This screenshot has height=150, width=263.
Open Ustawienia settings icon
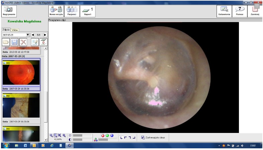224,11
